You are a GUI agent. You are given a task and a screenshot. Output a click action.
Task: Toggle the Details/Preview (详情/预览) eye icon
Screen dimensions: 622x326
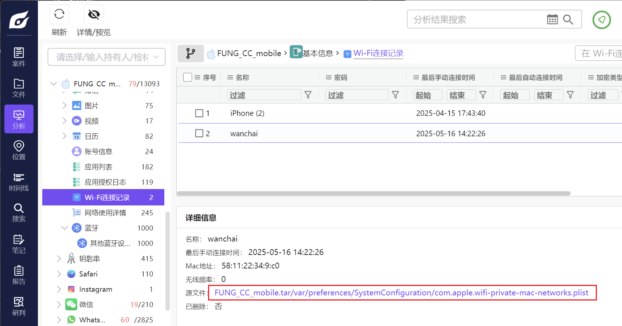pos(94,15)
